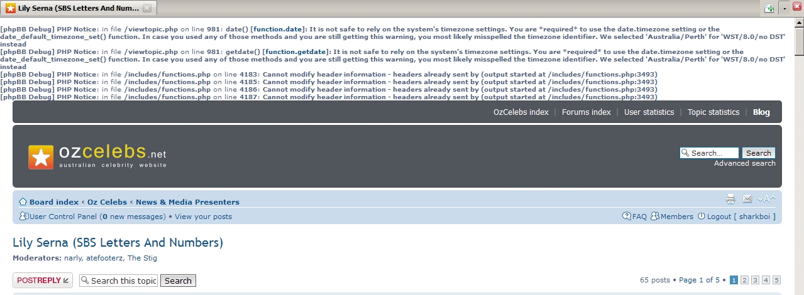Click the Search this topic field

tap(119, 281)
